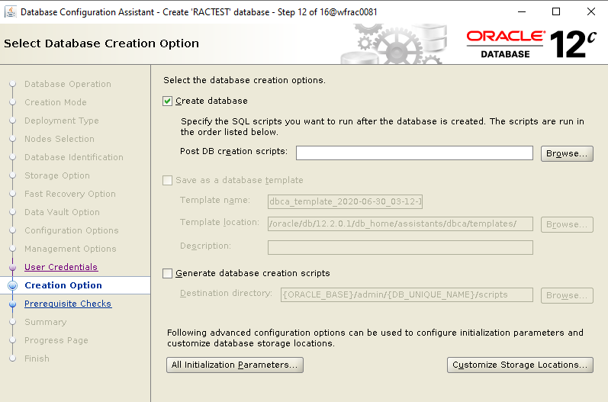
Task: Click the Java application icon in title bar
Action: point(11,12)
